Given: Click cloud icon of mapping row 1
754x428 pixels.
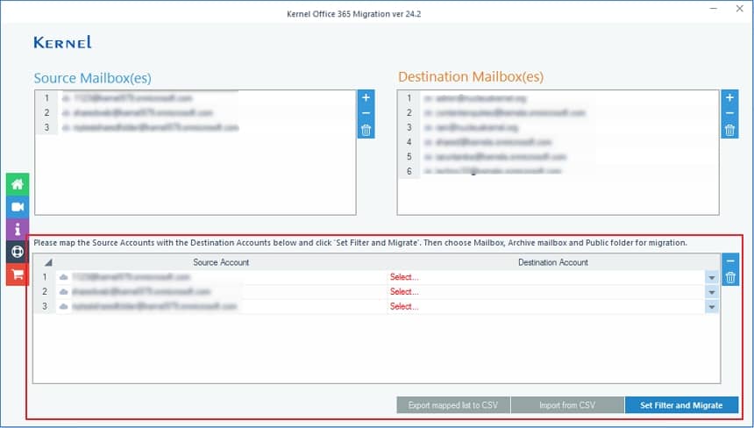Looking at the screenshot, I should coord(63,277).
